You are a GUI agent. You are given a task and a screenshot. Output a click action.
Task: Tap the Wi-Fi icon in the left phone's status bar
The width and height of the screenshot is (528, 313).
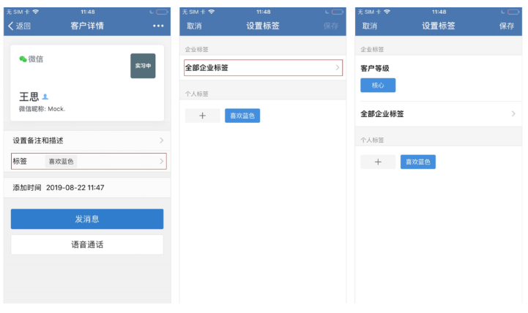pyautogui.click(x=36, y=12)
